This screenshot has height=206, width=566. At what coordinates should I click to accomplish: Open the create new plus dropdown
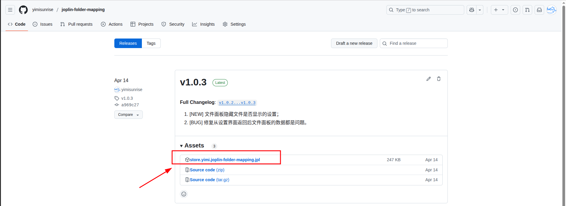[499, 10]
